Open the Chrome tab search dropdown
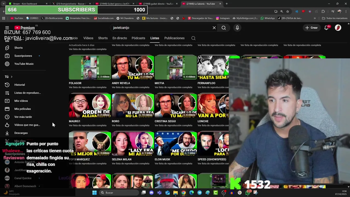 click(x=4, y=4)
